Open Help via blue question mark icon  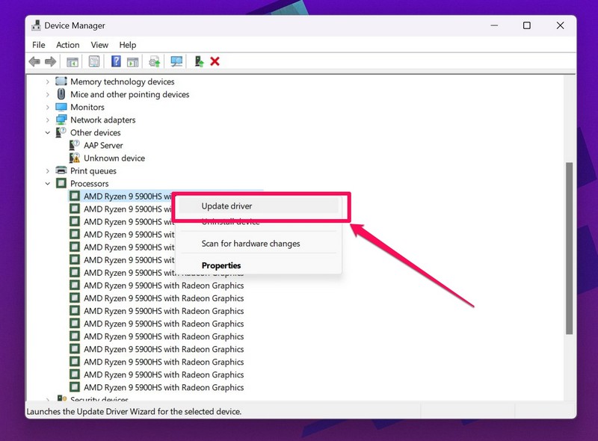coord(116,61)
